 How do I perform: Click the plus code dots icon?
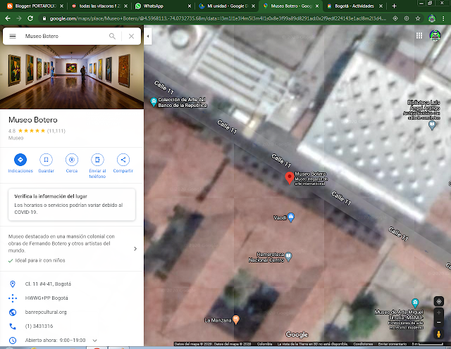(x=13, y=298)
